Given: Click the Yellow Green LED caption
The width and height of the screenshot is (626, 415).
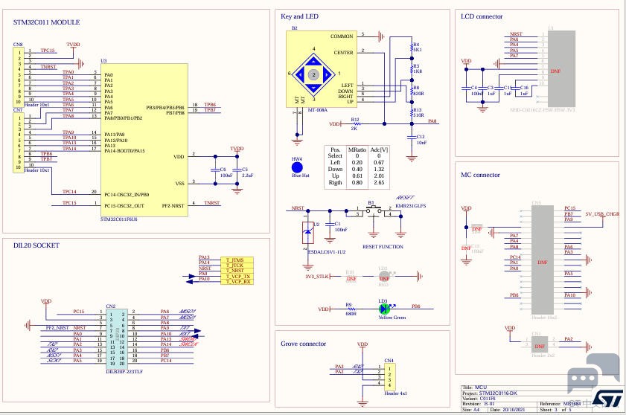Looking at the screenshot, I should pos(392,318).
